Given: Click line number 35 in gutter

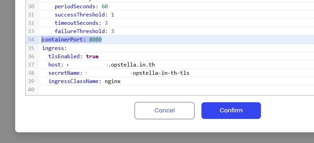Looking at the screenshot, I should click(31, 48).
